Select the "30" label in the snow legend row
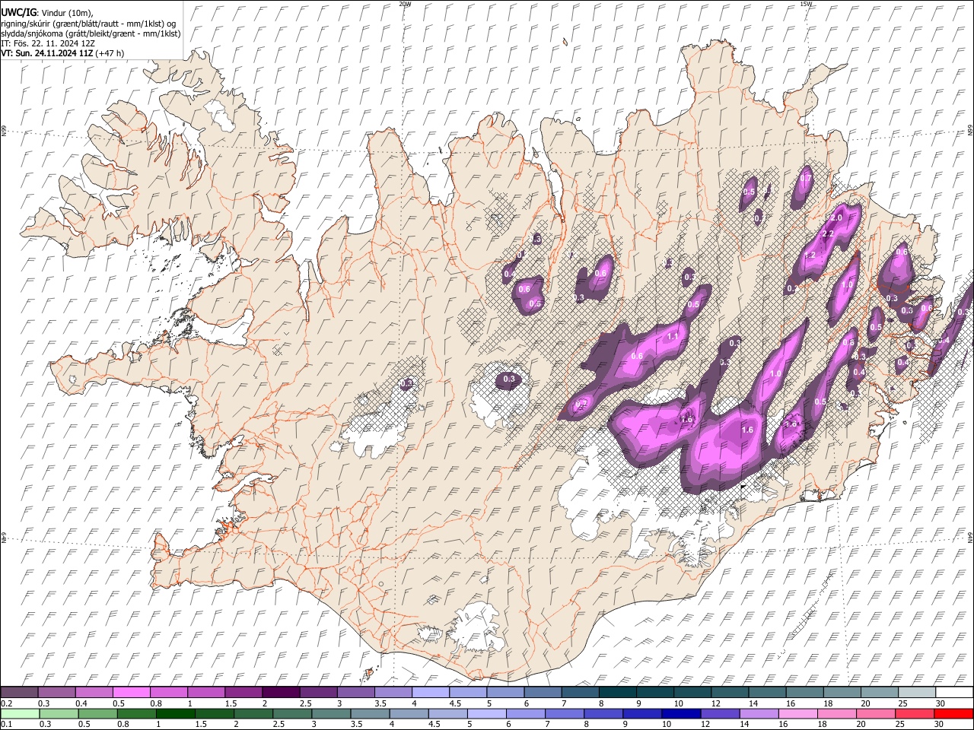The height and width of the screenshot is (730, 974). pyautogui.click(x=940, y=703)
